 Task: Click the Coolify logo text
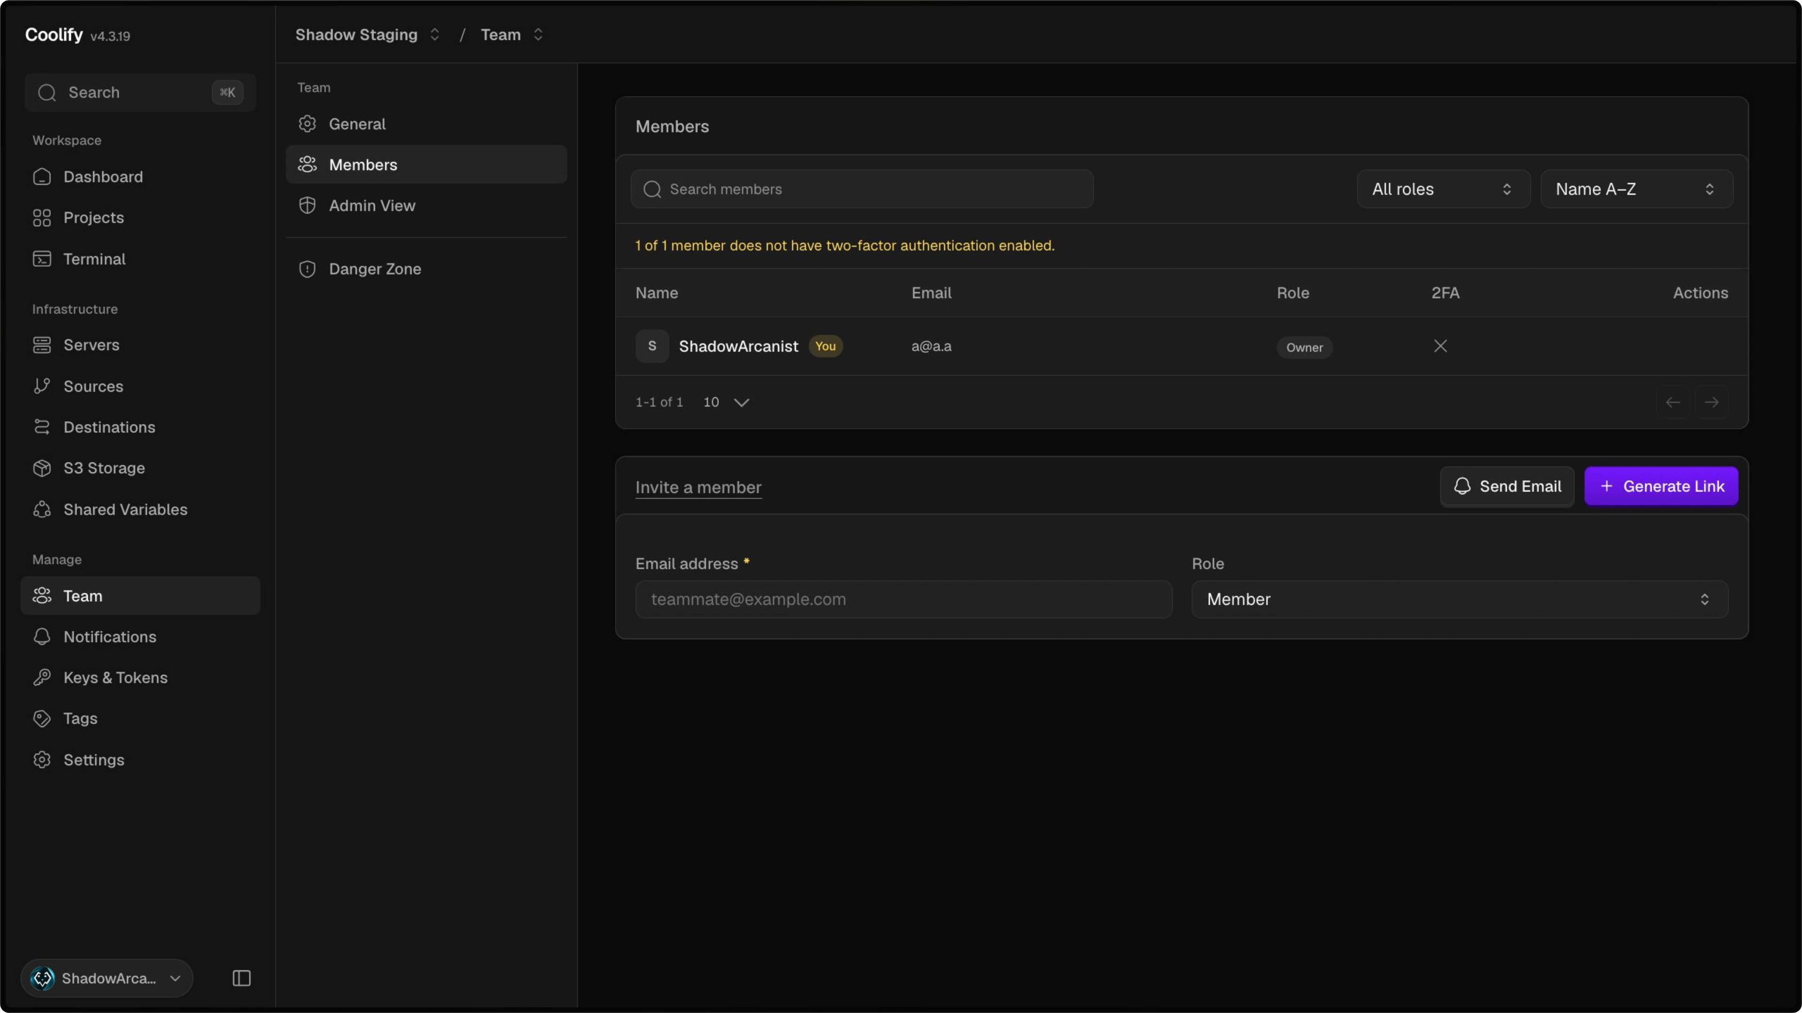tap(54, 34)
